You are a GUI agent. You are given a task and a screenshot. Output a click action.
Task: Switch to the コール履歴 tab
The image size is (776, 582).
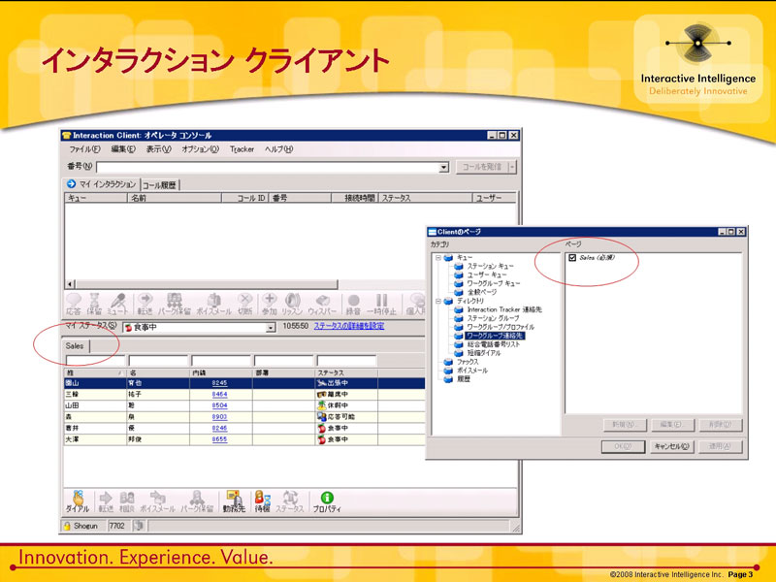pos(159,185)
